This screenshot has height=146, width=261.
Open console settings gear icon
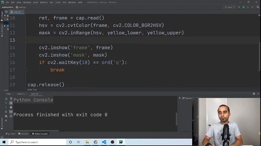click(x=6, y=116)
